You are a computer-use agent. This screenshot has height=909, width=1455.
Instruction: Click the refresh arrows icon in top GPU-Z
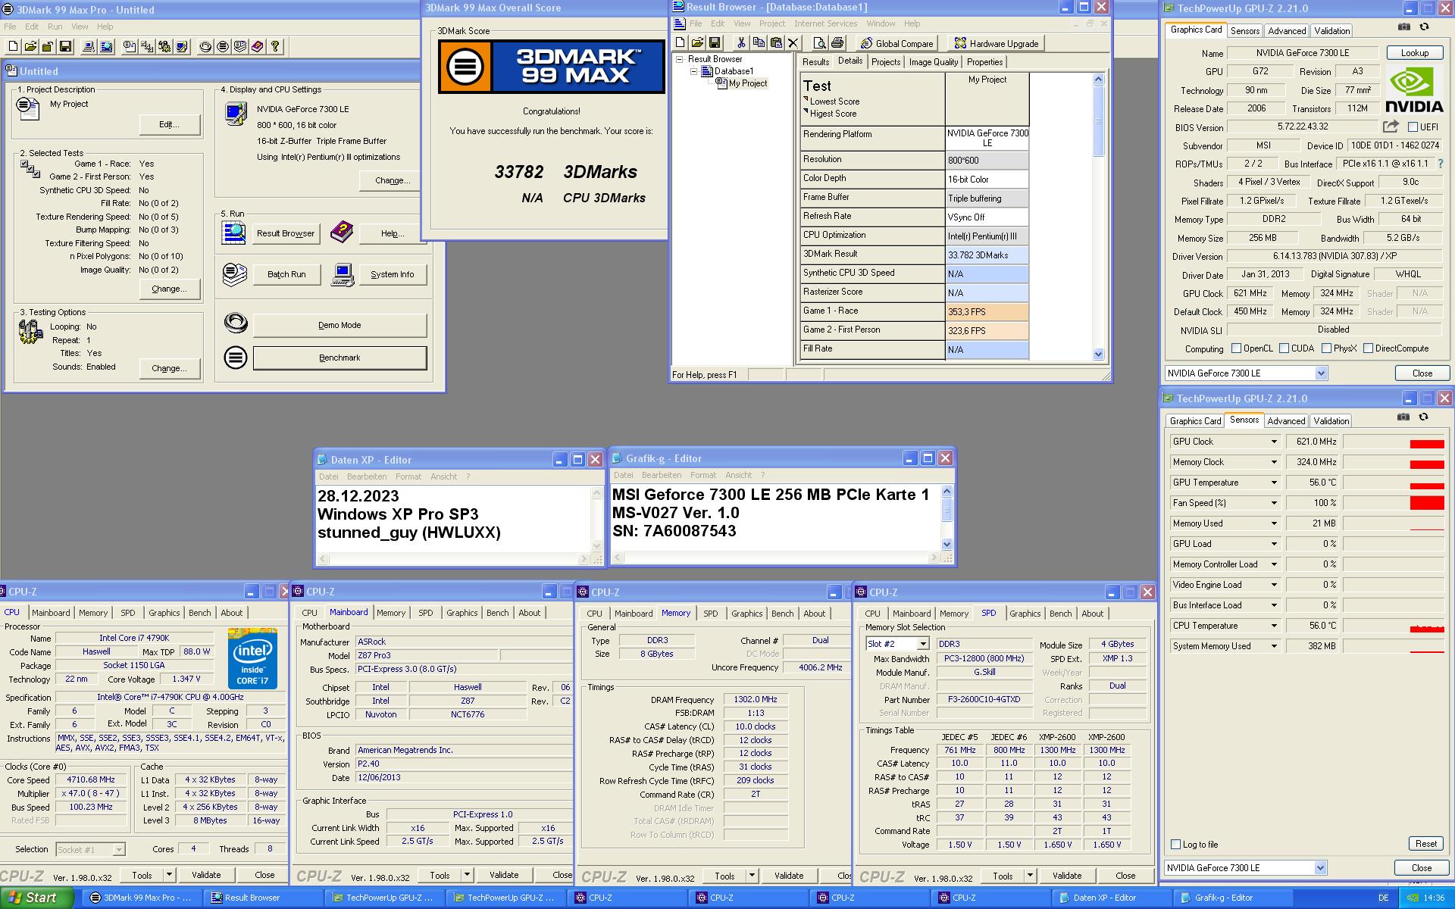1425,27
